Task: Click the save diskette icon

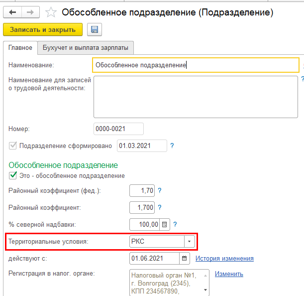Action: click(x=94, y=30)
